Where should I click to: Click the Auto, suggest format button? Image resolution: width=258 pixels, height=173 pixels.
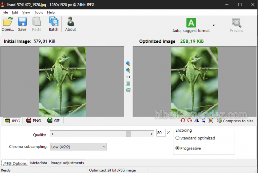(191, 26)
